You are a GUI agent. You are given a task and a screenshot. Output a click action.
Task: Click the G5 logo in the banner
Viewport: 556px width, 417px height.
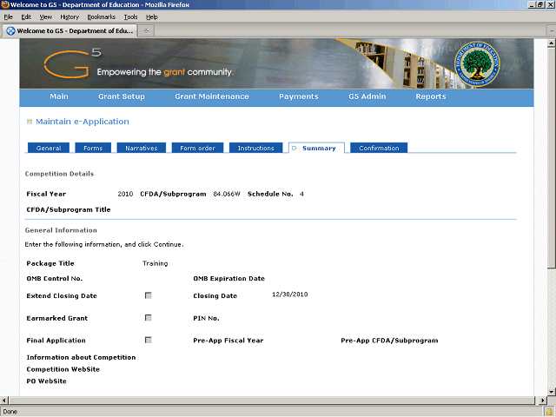pos(73,63)
